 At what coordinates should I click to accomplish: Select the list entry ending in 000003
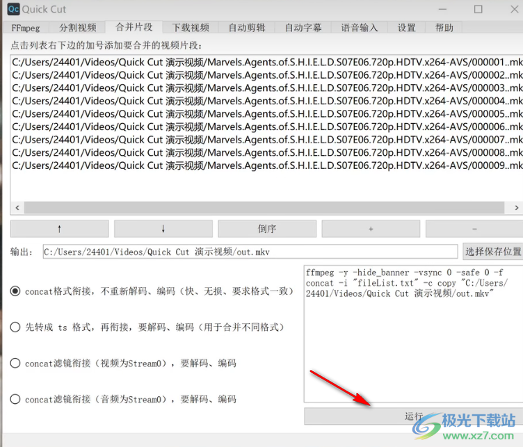[x=267, y=88]
